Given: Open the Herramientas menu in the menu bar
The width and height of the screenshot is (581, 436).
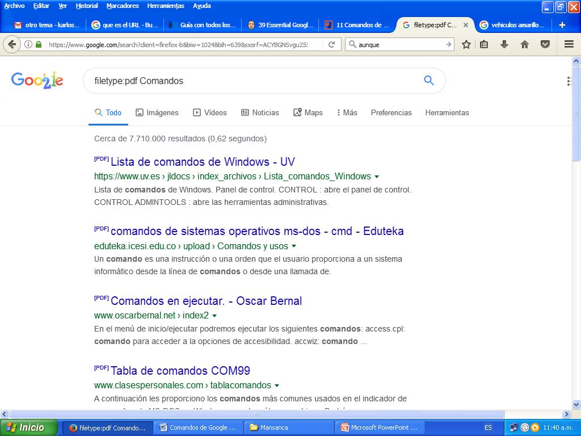Looking at the screenshot, I should tap(166, 6).
